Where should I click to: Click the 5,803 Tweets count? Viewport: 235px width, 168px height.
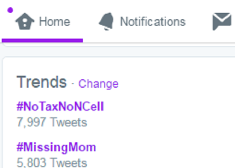52,162
